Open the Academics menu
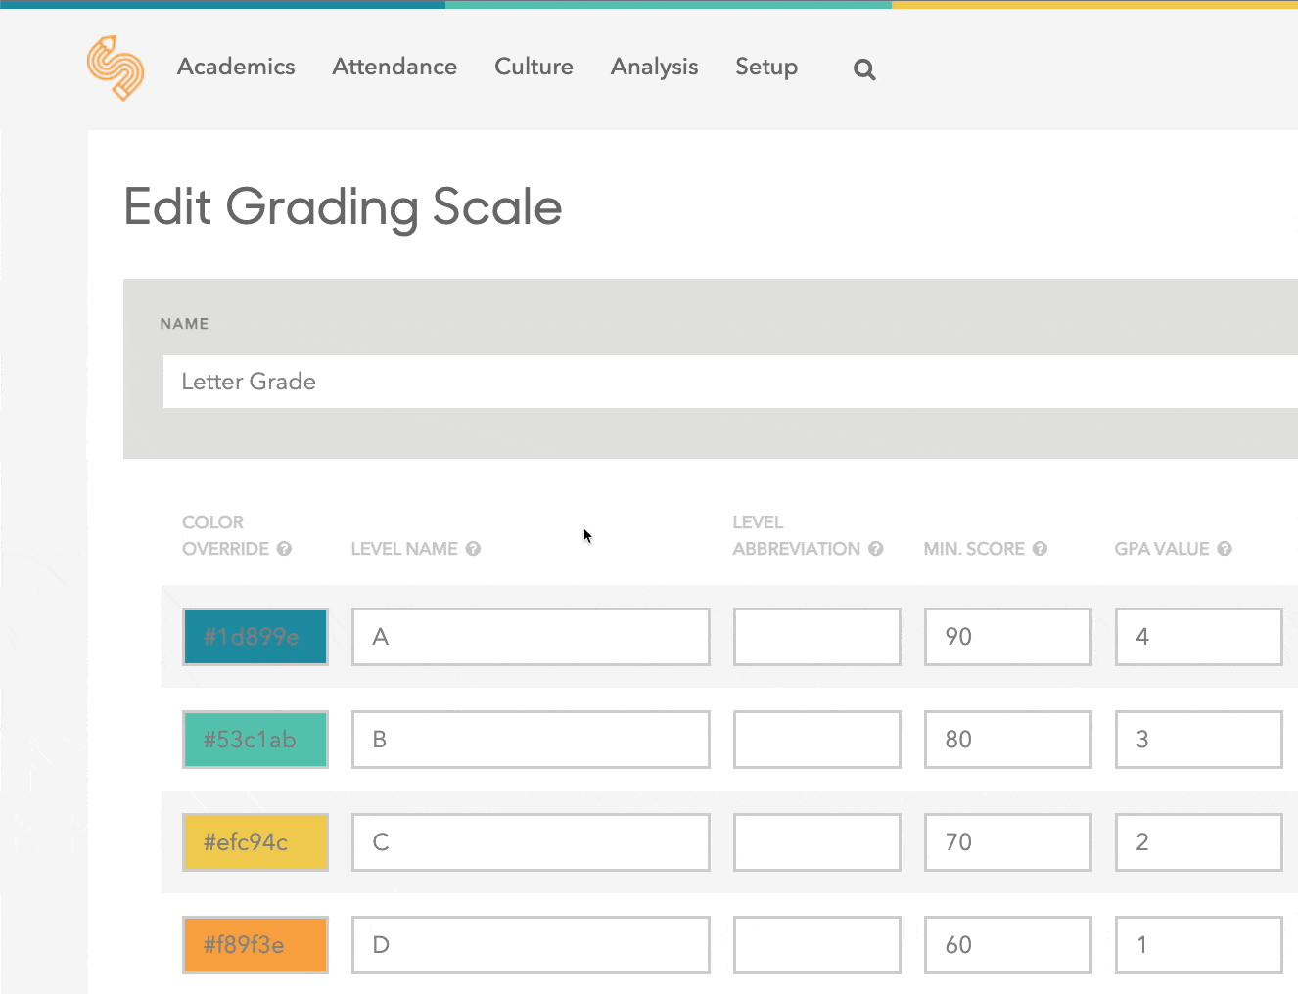 (236, 67)
